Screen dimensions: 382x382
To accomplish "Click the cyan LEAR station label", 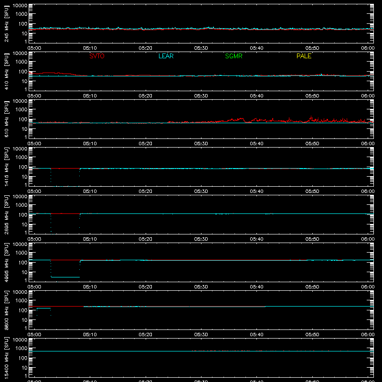I will click(x=166, y=56).
